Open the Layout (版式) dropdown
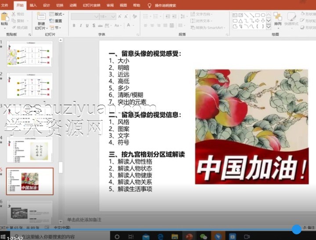Screen dimensions: 316x240 pyautogui.click(x=57, y=15)
